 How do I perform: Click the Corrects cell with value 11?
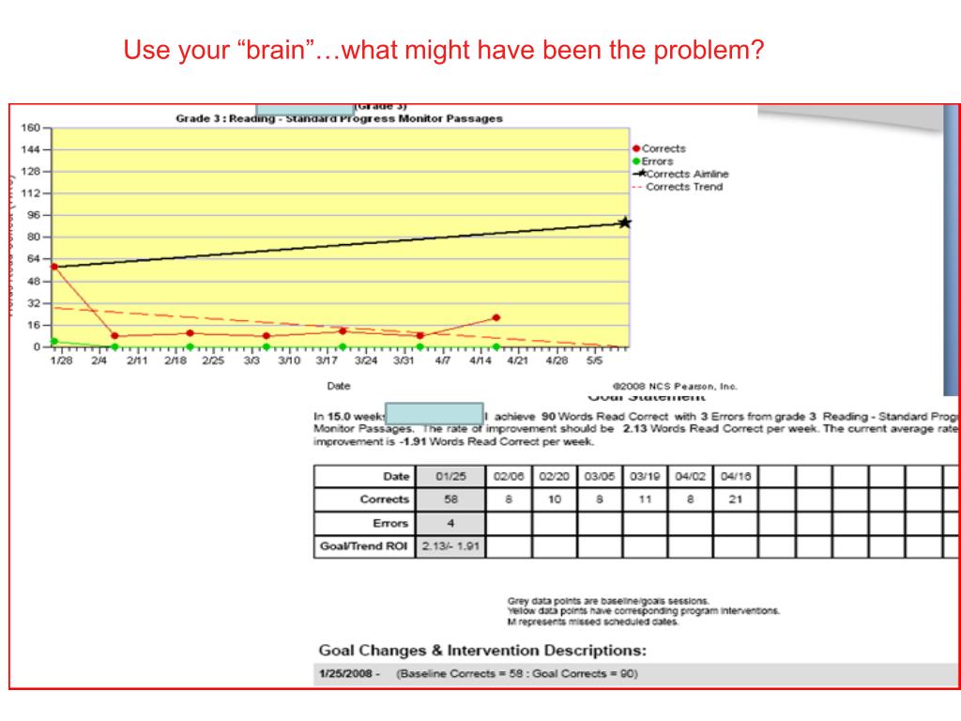[645, 499]
